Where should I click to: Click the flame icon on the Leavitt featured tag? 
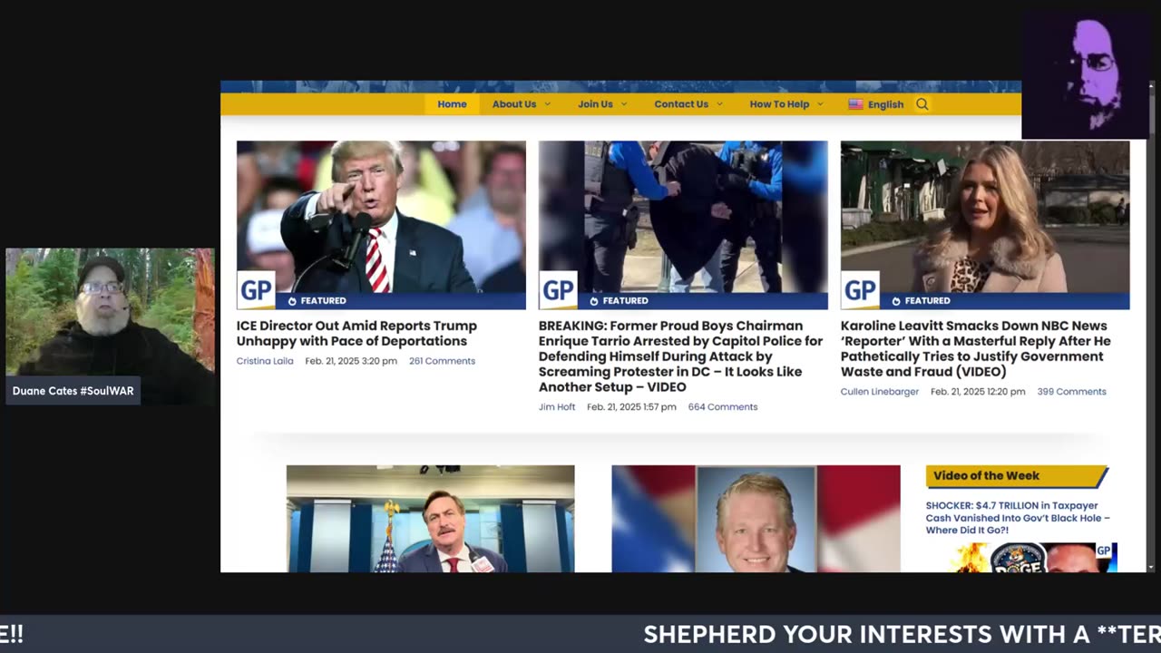(896, 301)
